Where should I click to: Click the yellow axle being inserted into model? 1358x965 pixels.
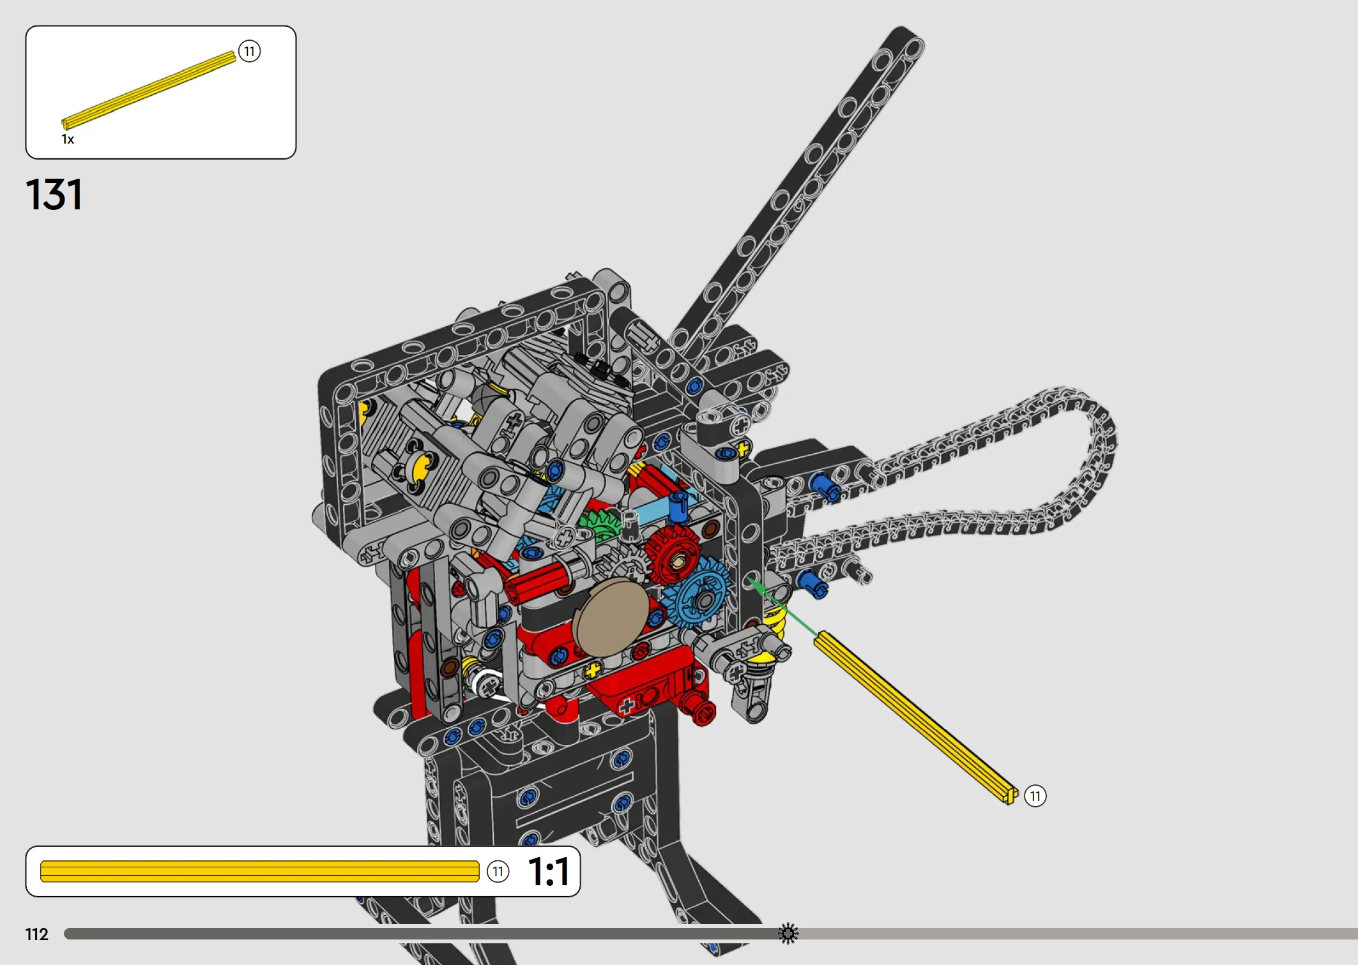[x=917, y=718]
